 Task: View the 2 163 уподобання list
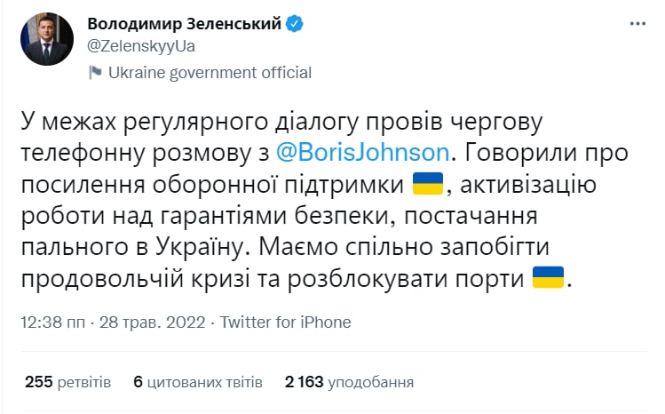349,383
